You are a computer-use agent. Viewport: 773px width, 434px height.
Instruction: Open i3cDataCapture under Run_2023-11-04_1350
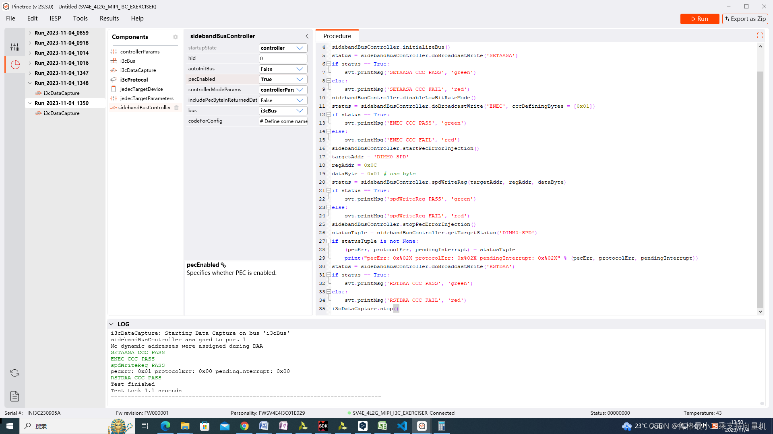(62, 113)
